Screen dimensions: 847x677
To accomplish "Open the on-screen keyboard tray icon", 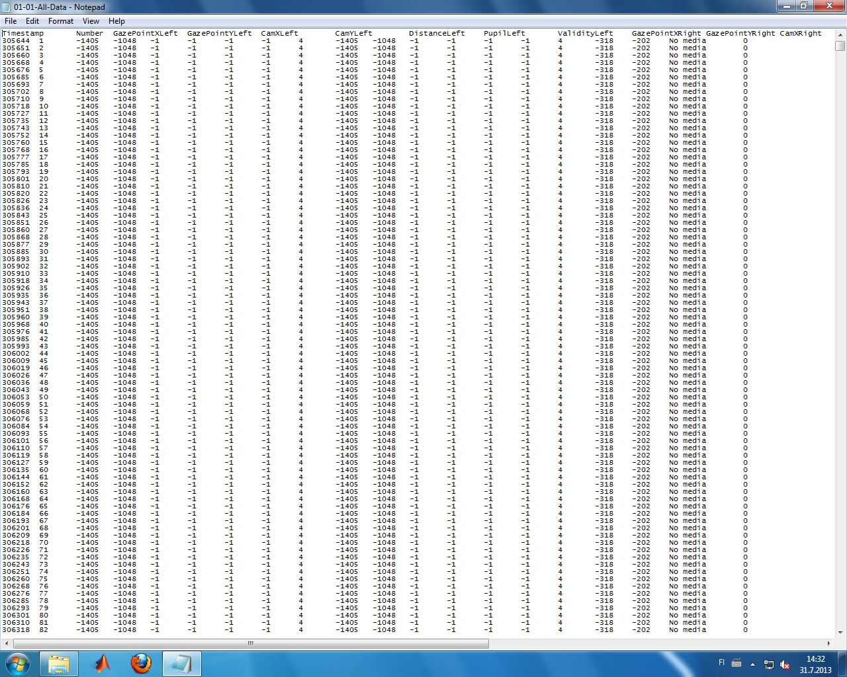I will click(736, 664).
